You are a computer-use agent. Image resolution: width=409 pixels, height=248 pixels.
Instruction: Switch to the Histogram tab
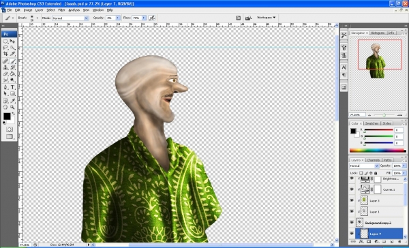378,33
